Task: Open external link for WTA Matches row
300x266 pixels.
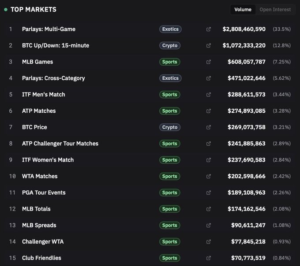Action: click(x=209, y=176)
